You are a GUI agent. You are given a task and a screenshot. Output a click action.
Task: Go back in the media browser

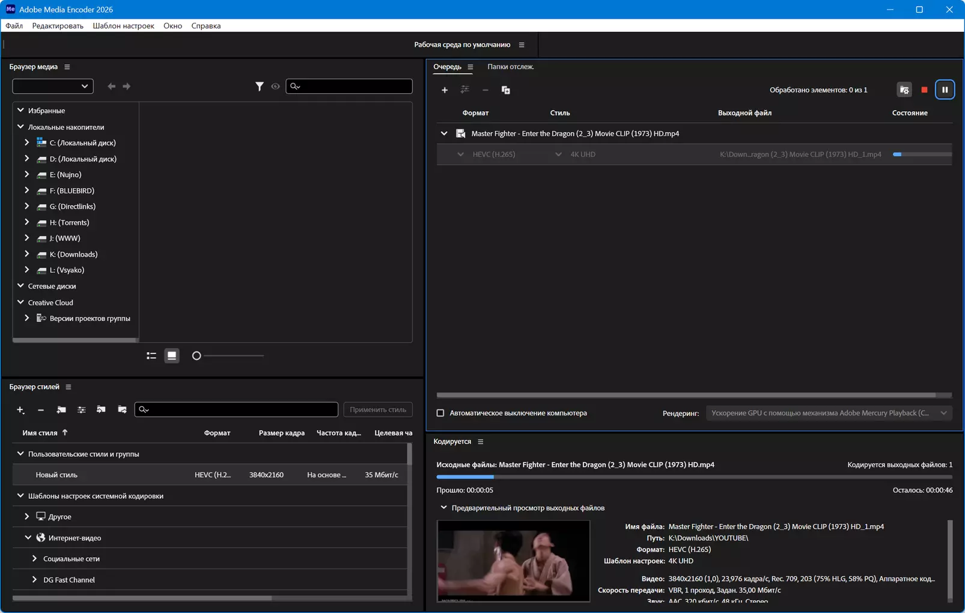click(x=111, y=87)
